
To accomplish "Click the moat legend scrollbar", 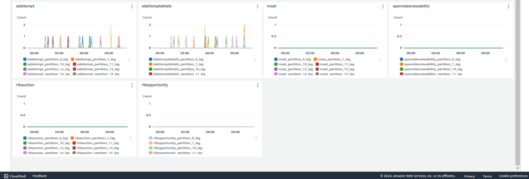I will (380, 60).
